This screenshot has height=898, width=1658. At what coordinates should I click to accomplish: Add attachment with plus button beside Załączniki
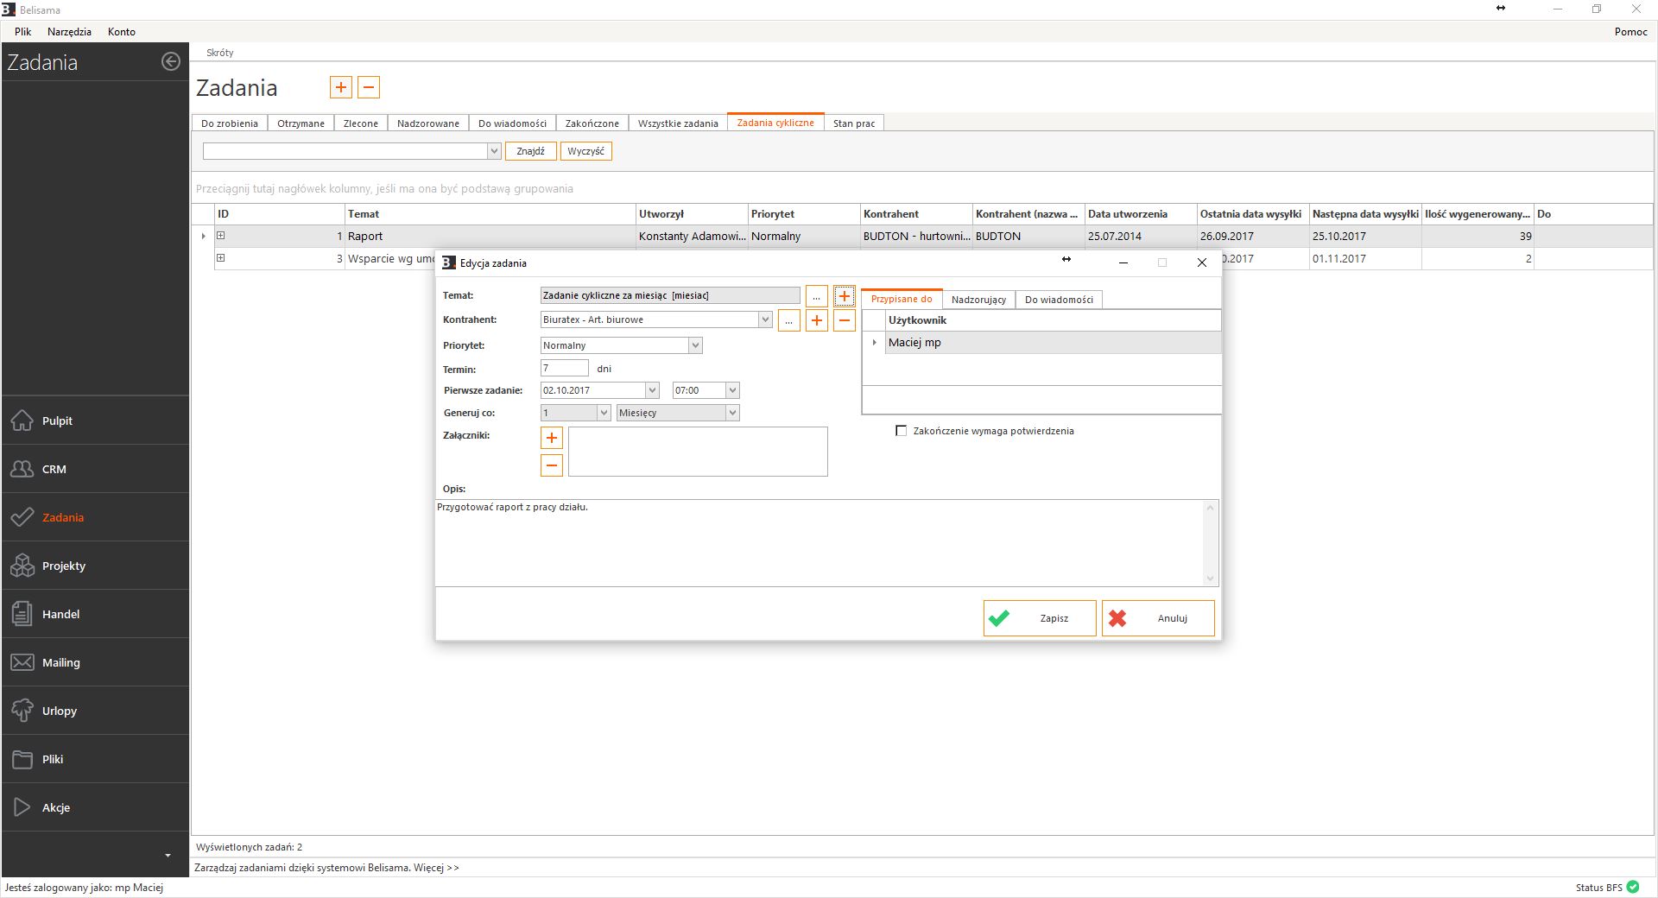coord(551,438)
